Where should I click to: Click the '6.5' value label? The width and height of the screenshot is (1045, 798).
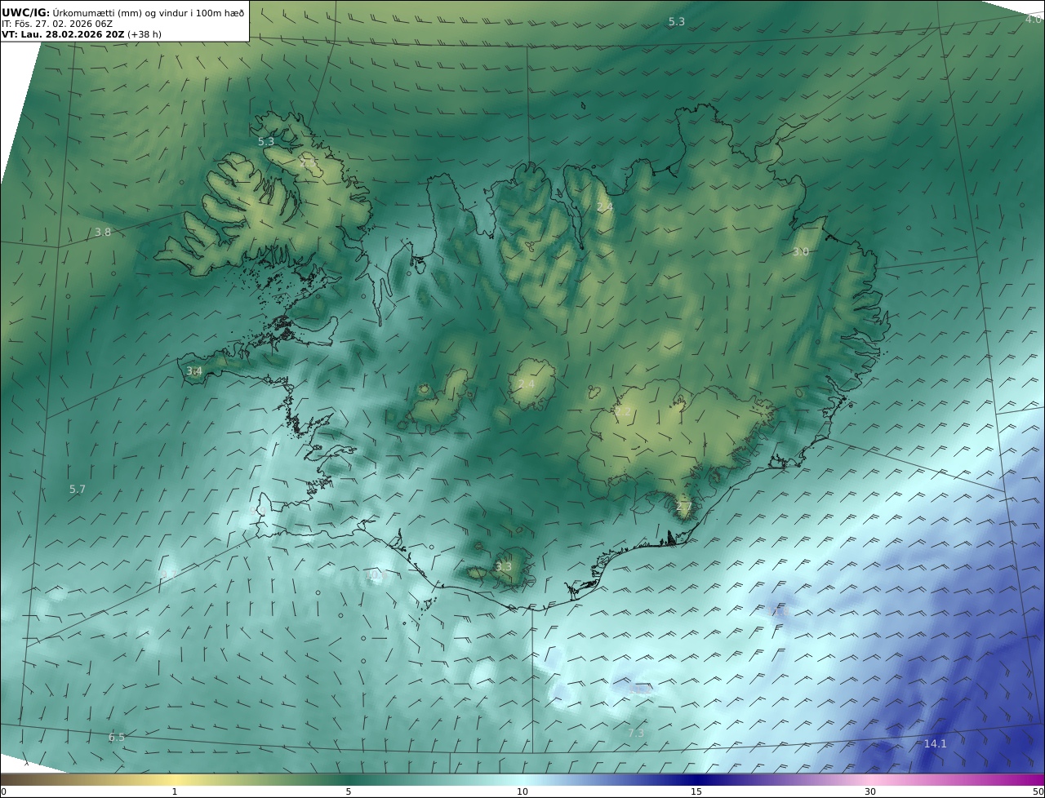117,737
